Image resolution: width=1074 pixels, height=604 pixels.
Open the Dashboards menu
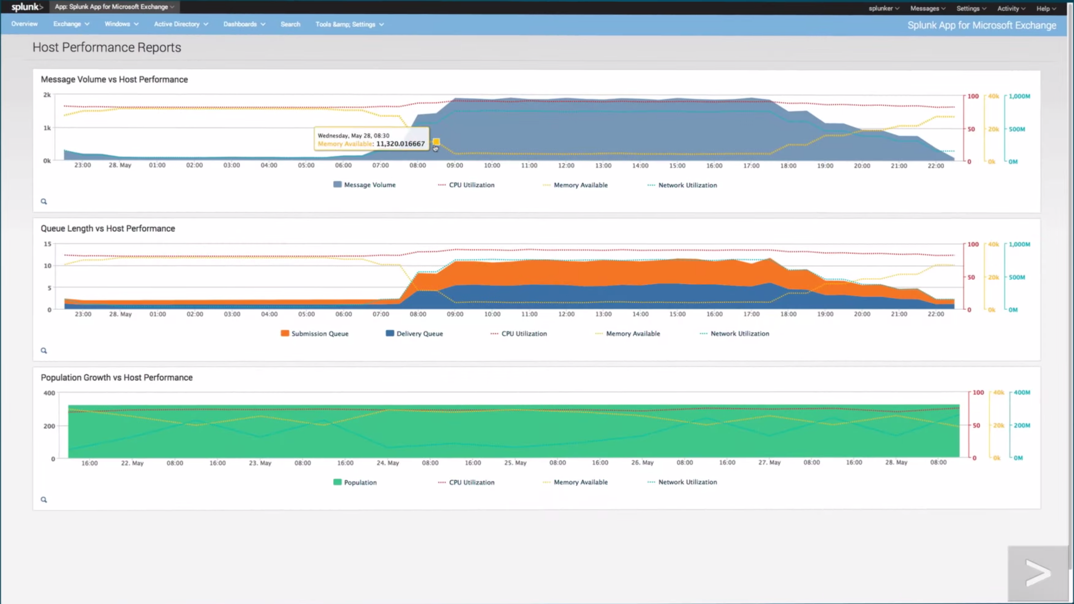click(244, 24)
